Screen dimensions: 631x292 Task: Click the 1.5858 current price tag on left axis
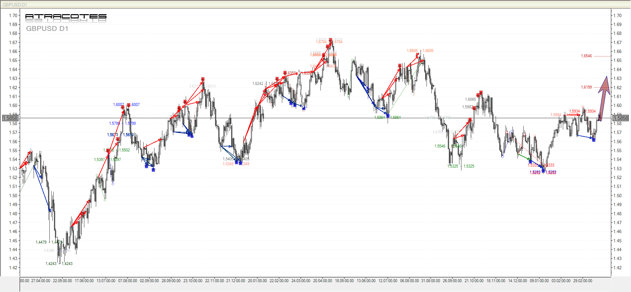click(x=10, y=118)
